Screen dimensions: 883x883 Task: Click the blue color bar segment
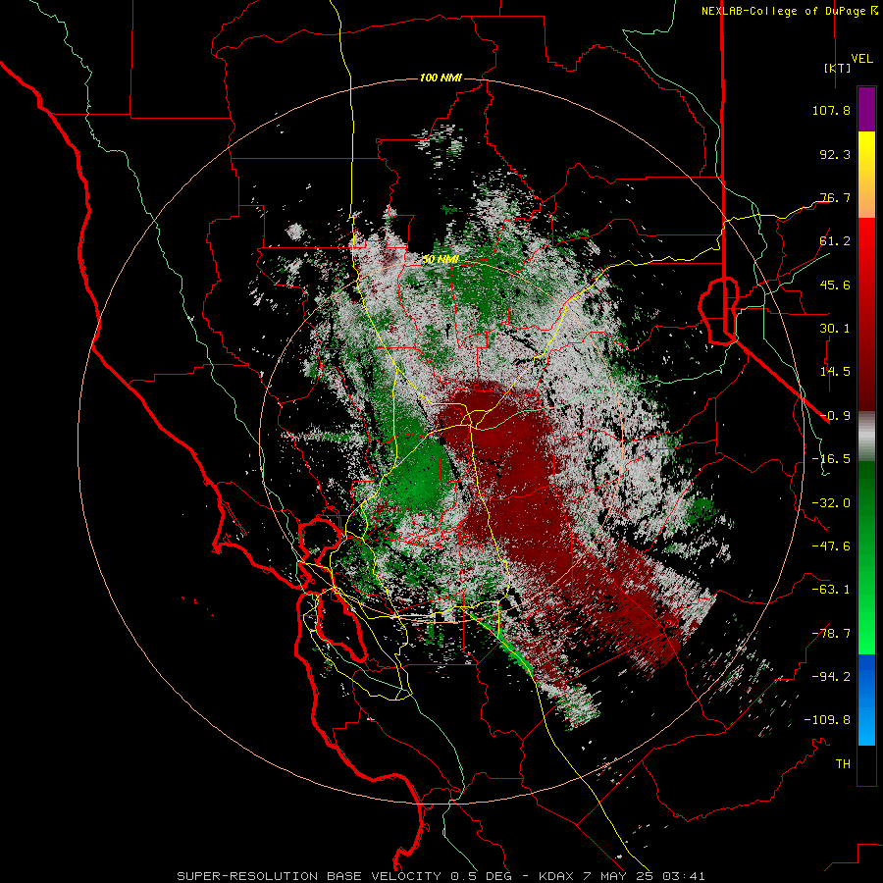pyautogui.click(x=866, y=700)
